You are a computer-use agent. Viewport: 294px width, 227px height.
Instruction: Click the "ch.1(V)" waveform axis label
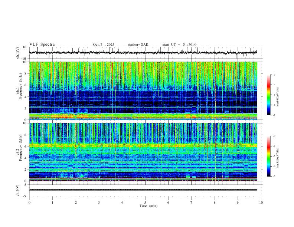18,53
